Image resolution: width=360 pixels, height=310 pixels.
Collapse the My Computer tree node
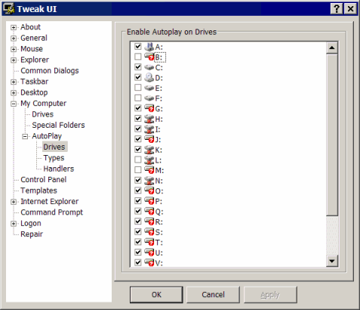[x=14, y=104]
